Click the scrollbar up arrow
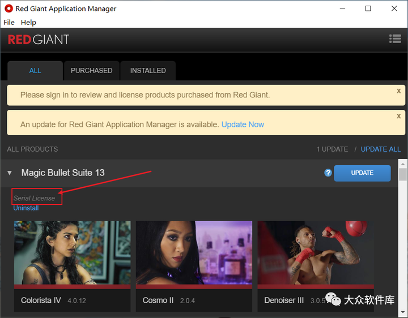The width and height of the screenshot is (408, 318). 402,164
